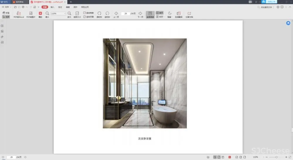Switch to single page view (单页)

coord(160,13)
